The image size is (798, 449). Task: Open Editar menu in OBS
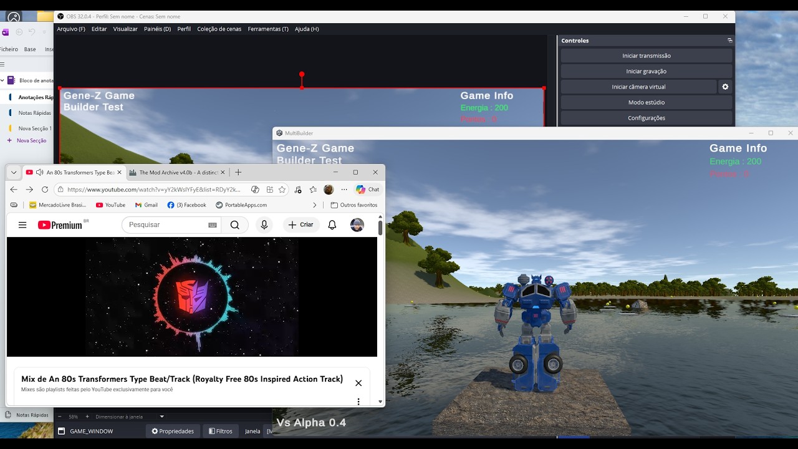tap(99, 29)
